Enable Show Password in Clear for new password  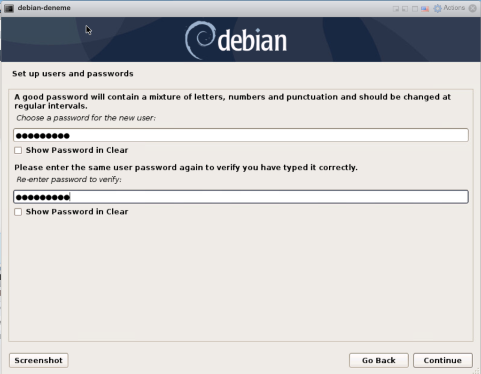coord(18,150)
